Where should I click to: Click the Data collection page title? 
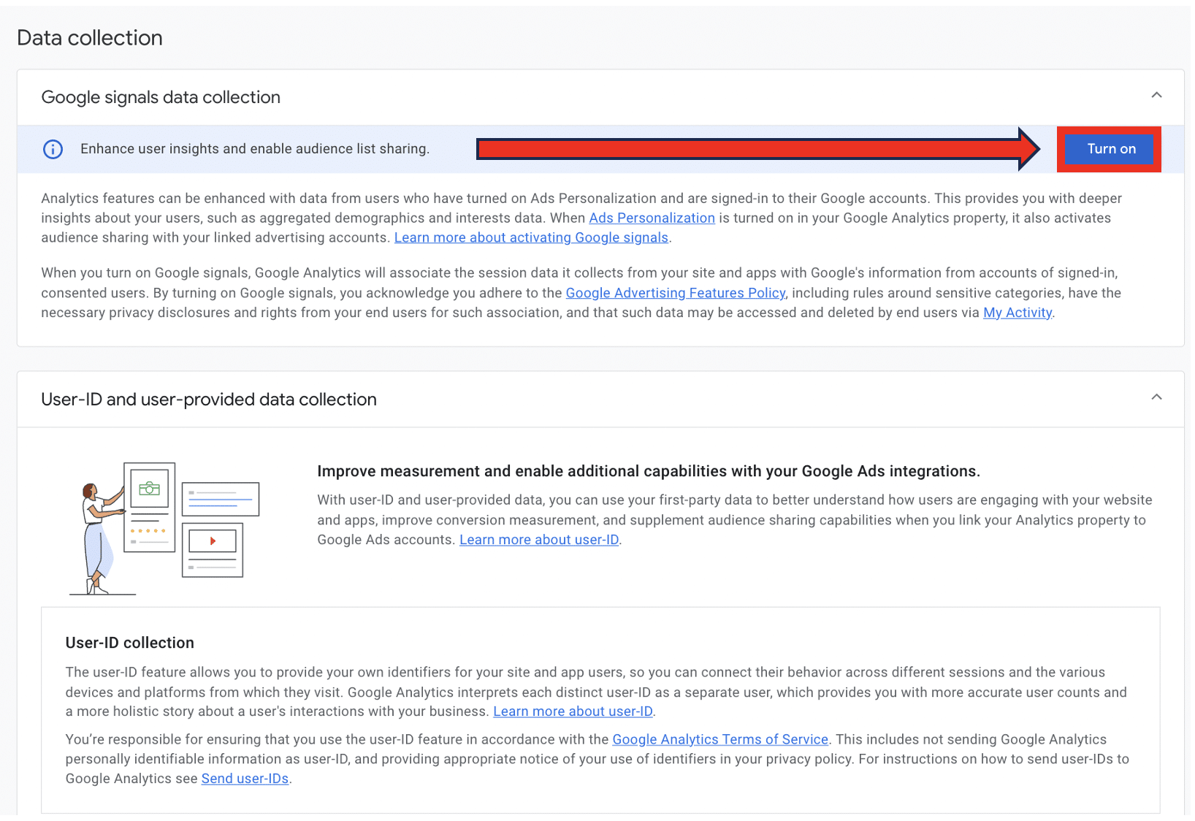click(89, 37)
